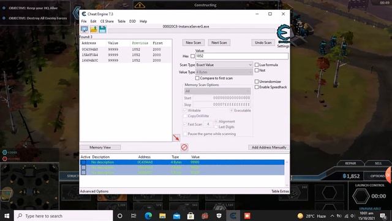Viewport: 392px width, 221px height.
Task: Click the red arrow add-to-address-list icon
Action: pos(176,138)
